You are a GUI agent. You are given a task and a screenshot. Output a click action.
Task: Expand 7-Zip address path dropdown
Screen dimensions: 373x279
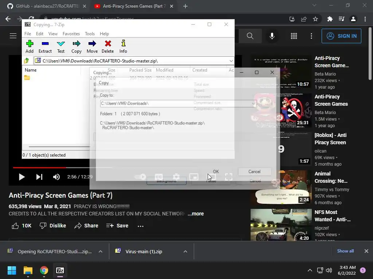click(x=231, y=61)
